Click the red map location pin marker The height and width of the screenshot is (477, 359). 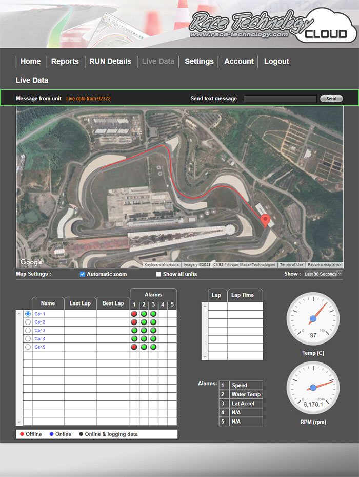pyautogui.click(x=265, y=220)
